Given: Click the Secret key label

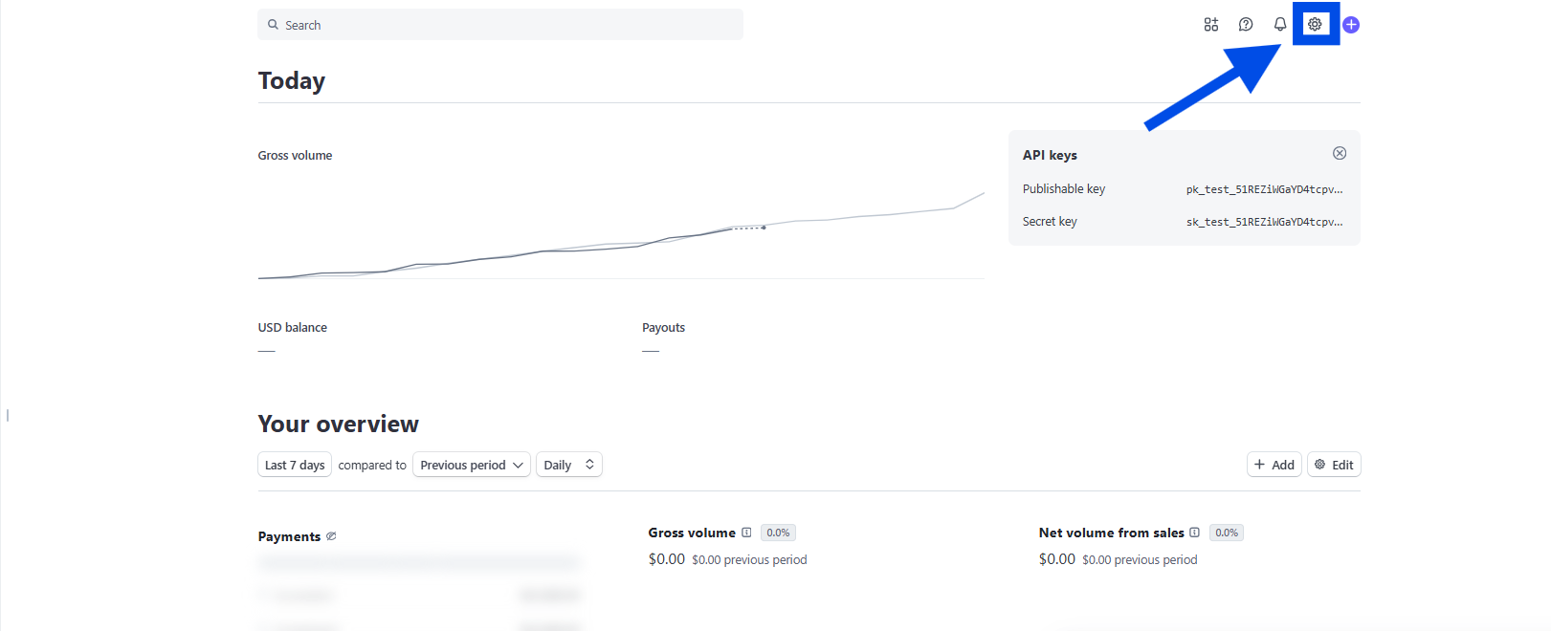Looking at the screenshot, I should coord(1050,222).
